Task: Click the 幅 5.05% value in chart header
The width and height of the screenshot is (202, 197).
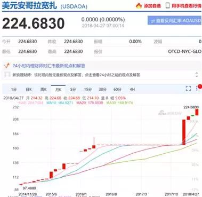Action: pos(118,98)
